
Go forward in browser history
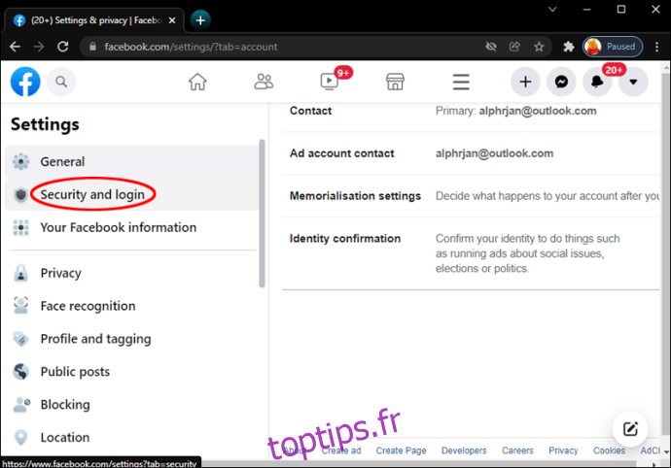[x=39, y=47]
